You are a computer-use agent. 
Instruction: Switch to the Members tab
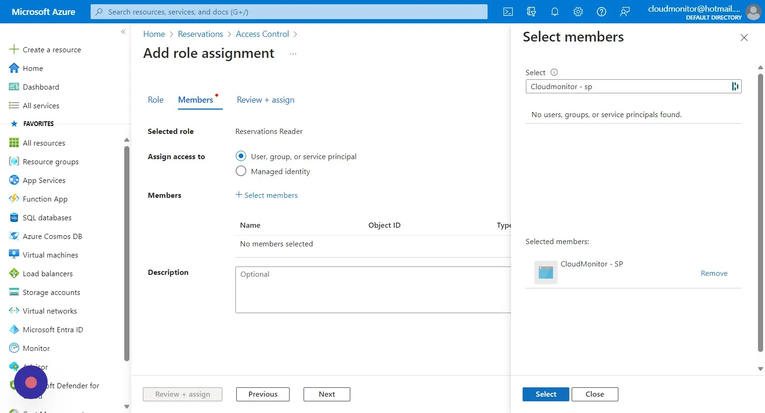pyautogui.click(x=196, y=100)
